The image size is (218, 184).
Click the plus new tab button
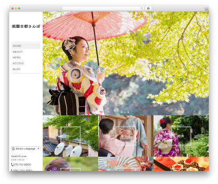tap(207, 10)
